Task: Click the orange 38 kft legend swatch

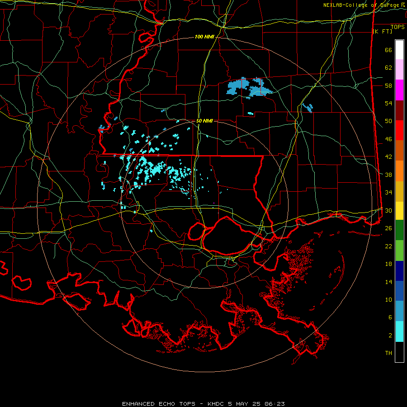Action: [x=399, y=171]
